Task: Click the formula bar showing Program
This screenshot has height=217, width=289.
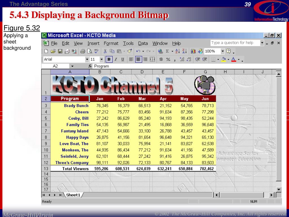Action: coord(187,66)
